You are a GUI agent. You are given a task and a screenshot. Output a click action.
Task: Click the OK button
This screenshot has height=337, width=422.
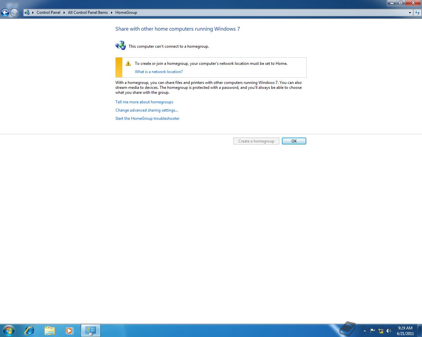[x=294, y=141]
